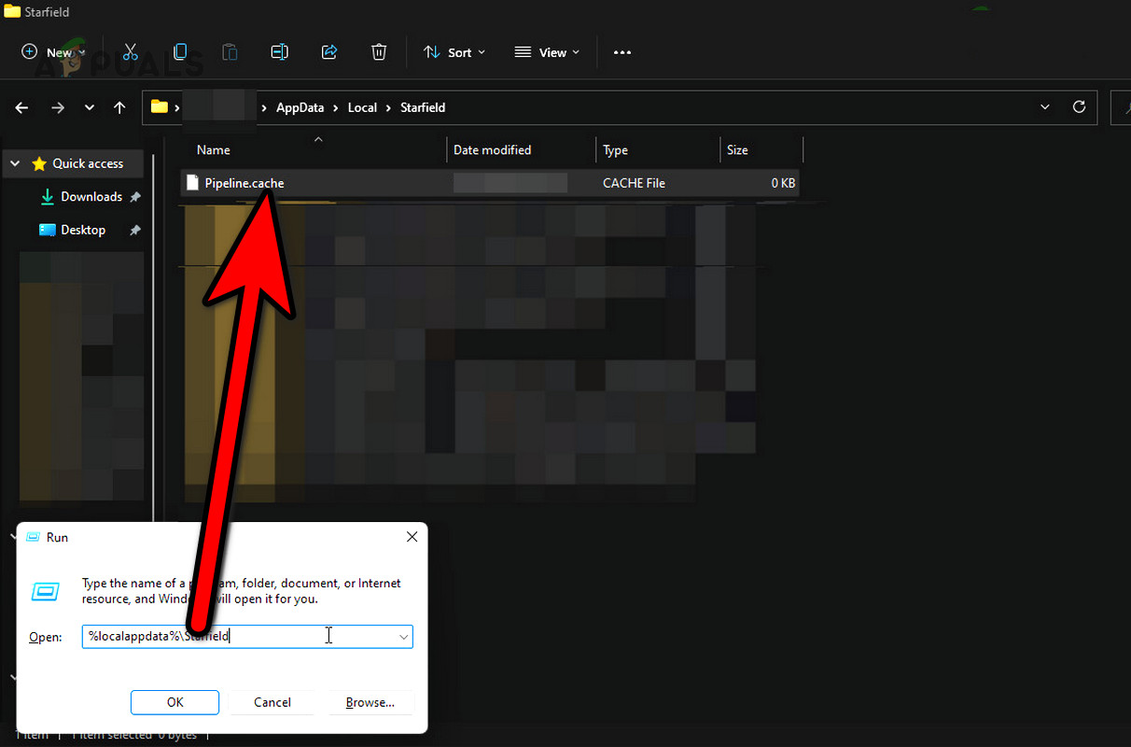Click the Cut icon in the toolbar

(x=130, y=51)
